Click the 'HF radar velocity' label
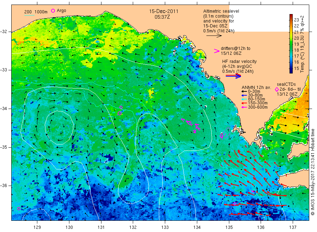Image resolution: width=317 pixels, height=232 pixels. pyautogui.click(x=240, y=62)
